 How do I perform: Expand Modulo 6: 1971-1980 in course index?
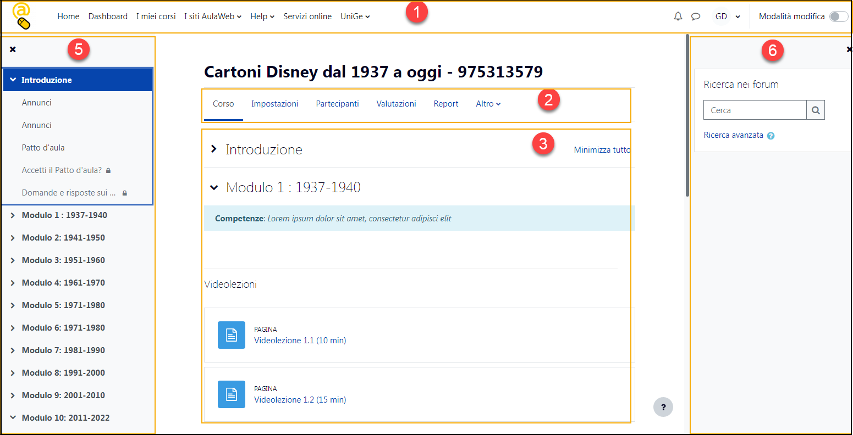(13, 328)
